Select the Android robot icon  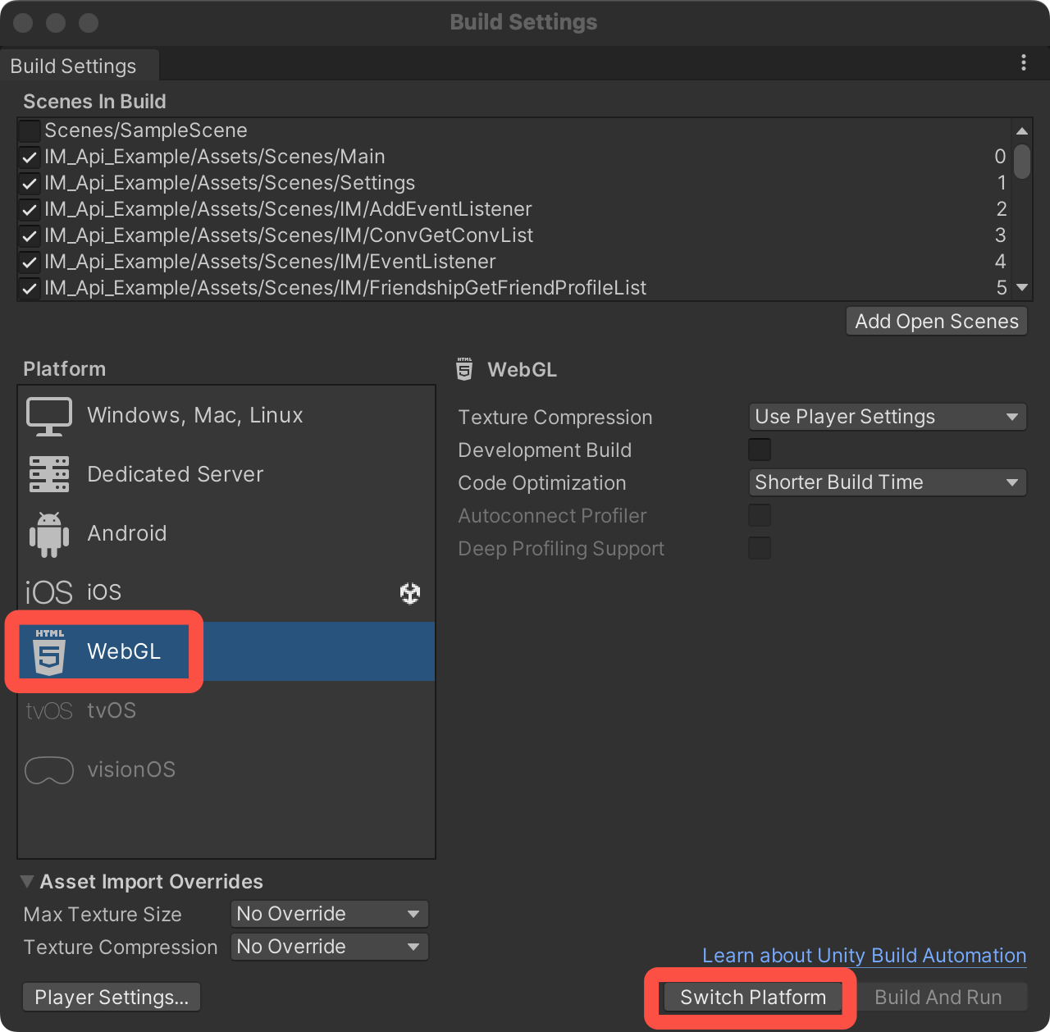[x=49, y=534]
